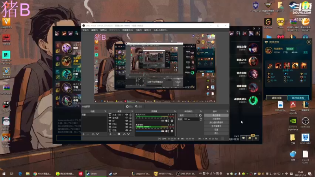Click the 开始录制 start recording button
Image resolution: width=315 pixels, height=177 pixels.
pos(216,119)
